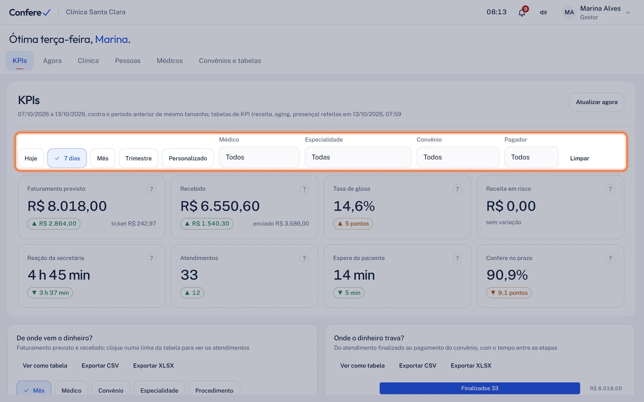The width and height of the screenshot is (644, 402).
Task: Switch to the Pessoas tab
Action: (128, 61)
